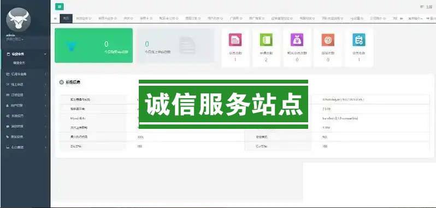Click the blue icon in green card

click(72, 46)
